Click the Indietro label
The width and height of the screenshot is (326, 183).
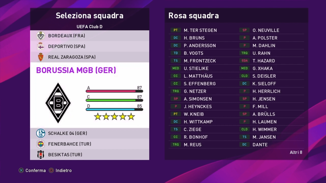pos(64,171)
